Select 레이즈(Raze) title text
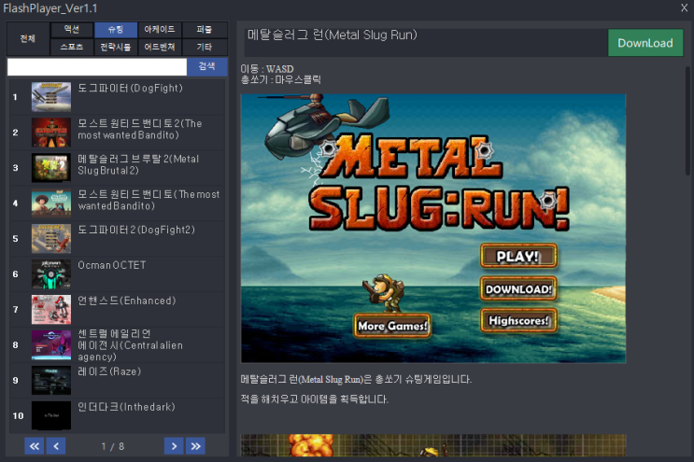 109,371
